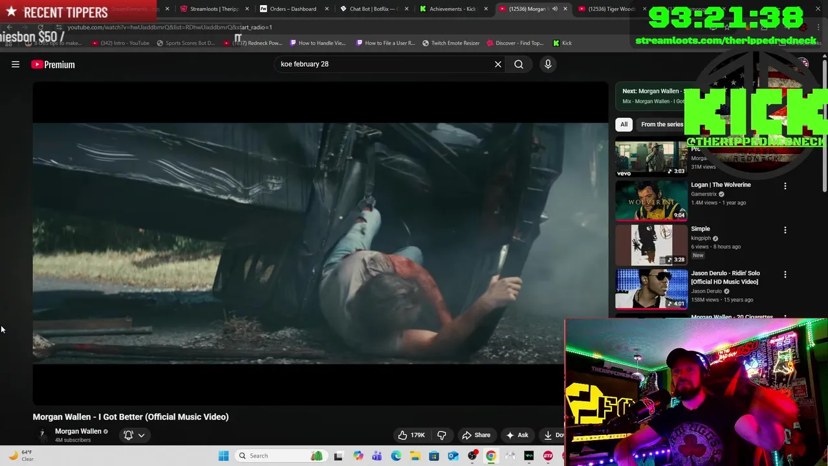
Task: Open the 64°F Clear weather widget
Action: click(x=21, y=456)
